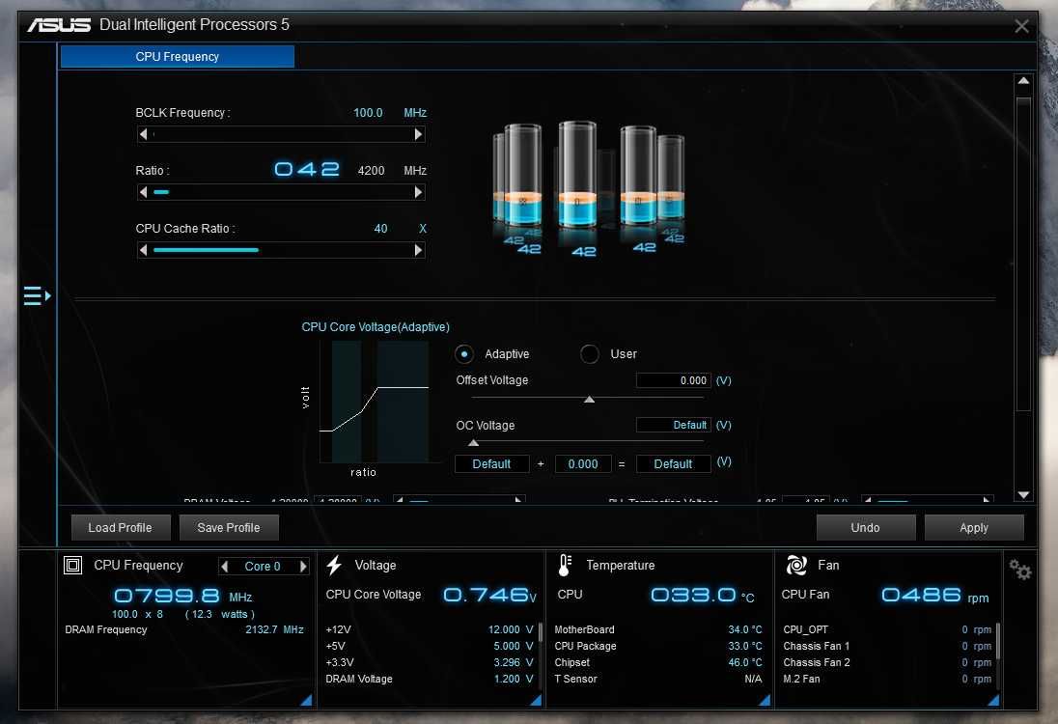Close the Dual Intelligent Processors 5 window

coord(1021,26)
